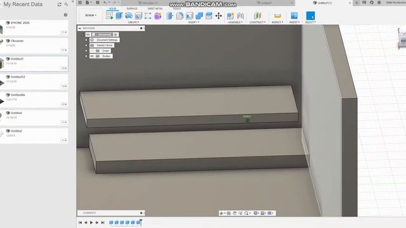
Task: Select the Revolve tool icon
Action: pos(129,16)
